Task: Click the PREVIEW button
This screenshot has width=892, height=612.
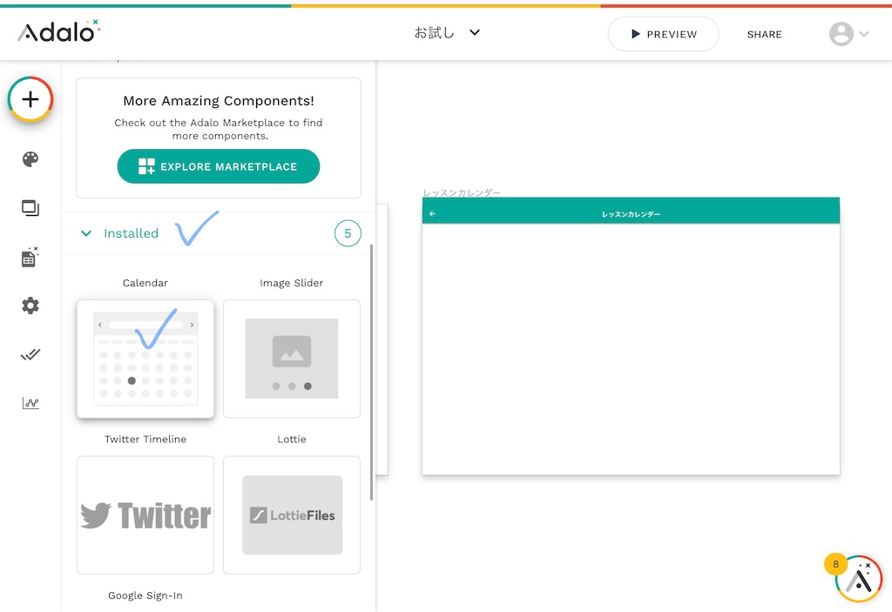Action: click(x=663, y=34)
